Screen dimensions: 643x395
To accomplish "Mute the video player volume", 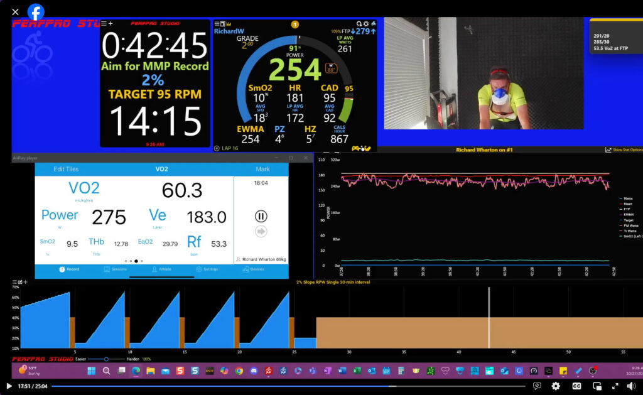I will 631,386.
